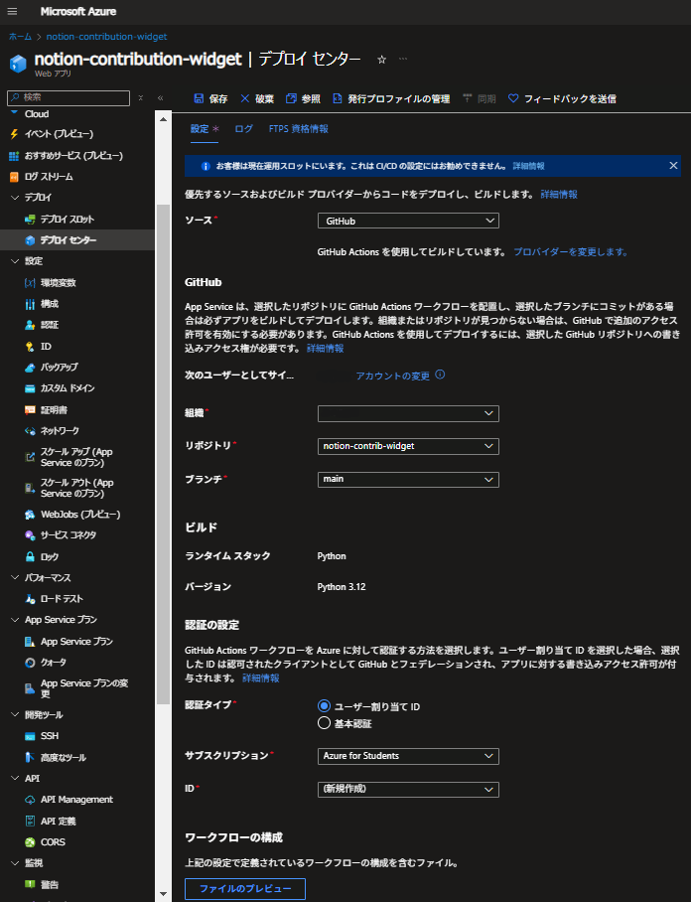Switch to the ログ tab
Image resolution: width=691 pixels, height=902 pixels.
tap(244, 129)
